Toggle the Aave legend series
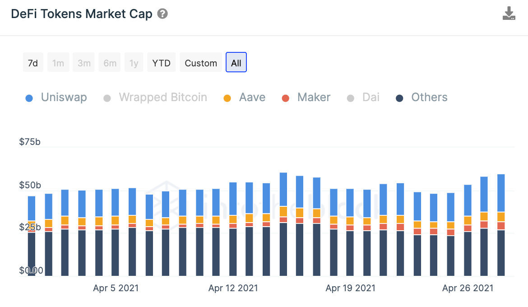This screenshot has width=528, height=307. click(x=245, y=98)
